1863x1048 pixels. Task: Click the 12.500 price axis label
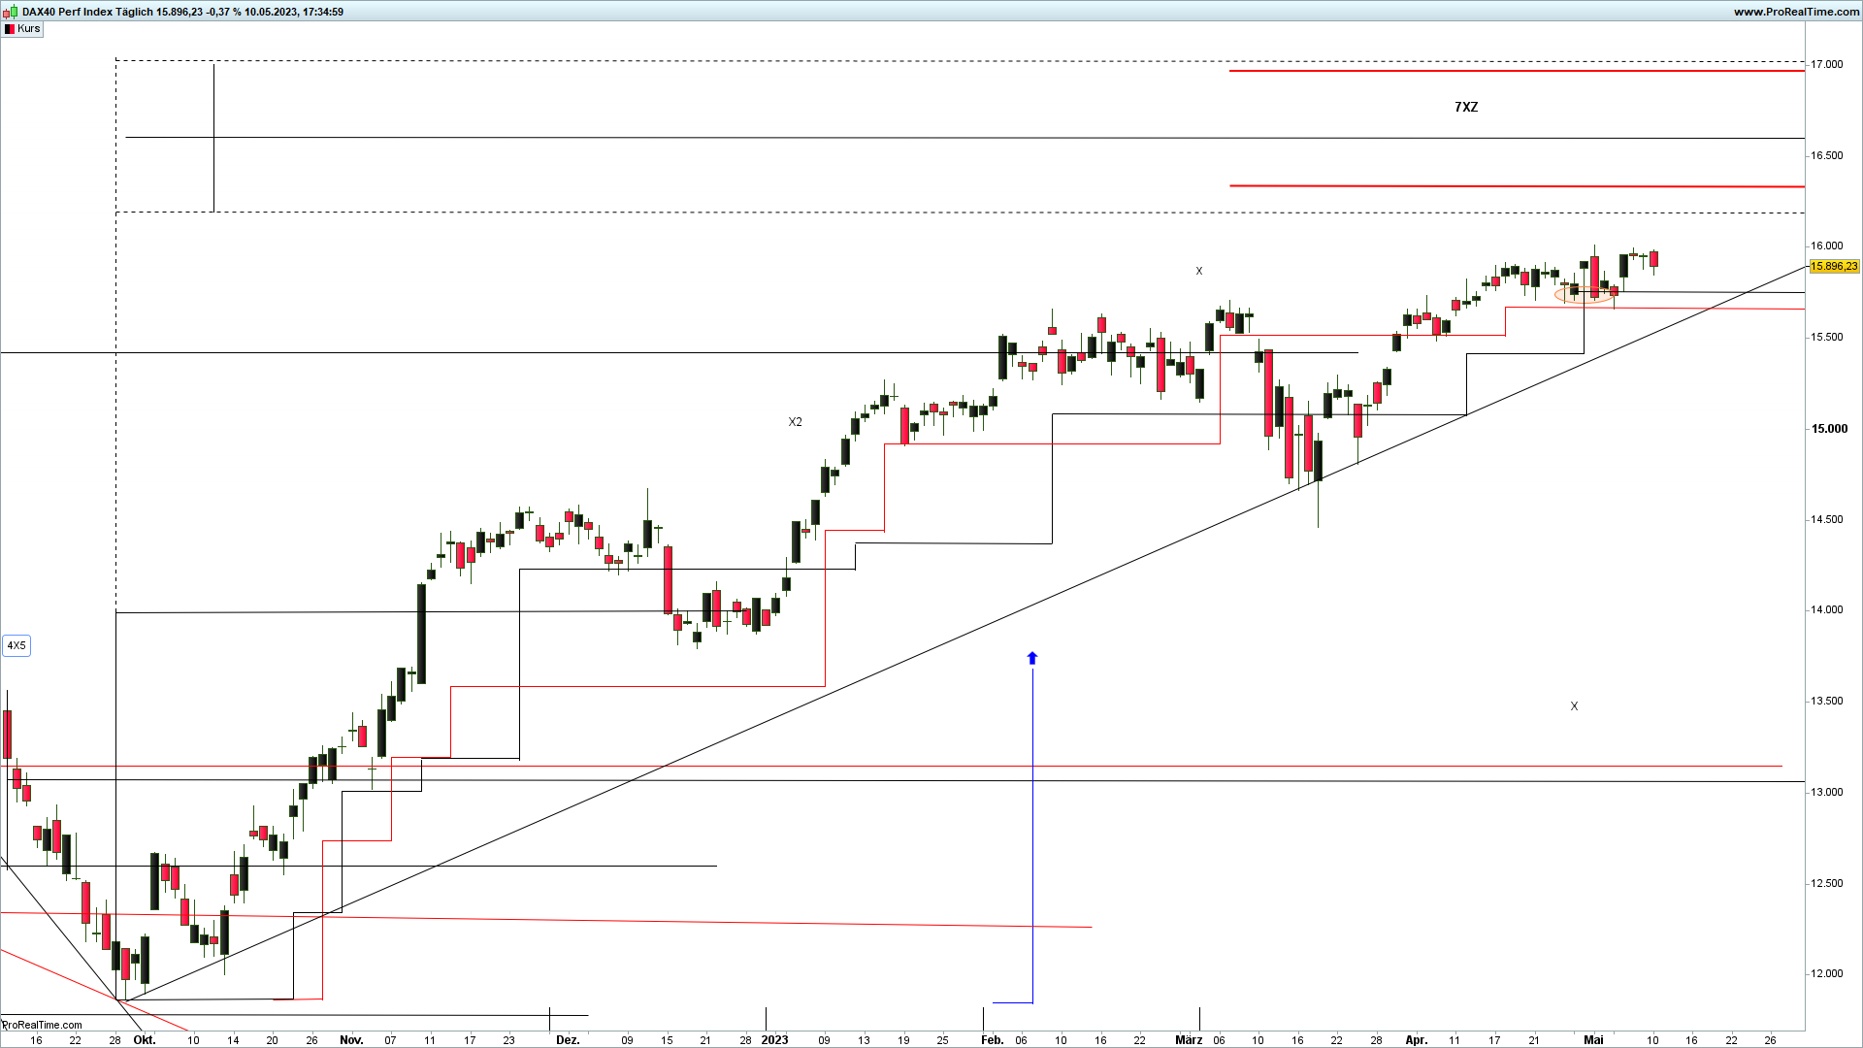coord(1827,883)
